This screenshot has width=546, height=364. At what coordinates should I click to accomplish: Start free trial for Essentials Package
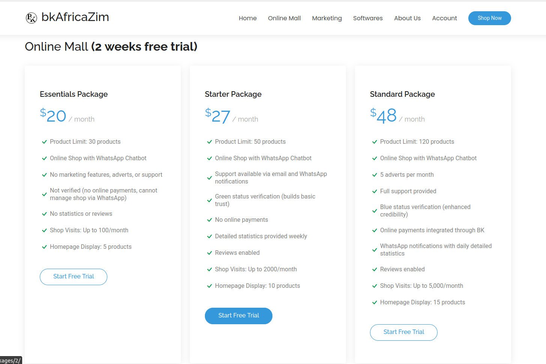pyautogui.click(x=74, y=277)
